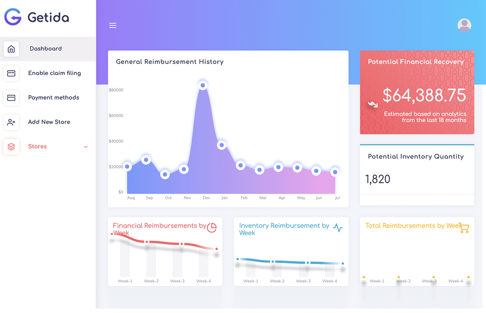Click the 1,820 inventory quantity value
486x313 pixels.
tap(378, 179)
